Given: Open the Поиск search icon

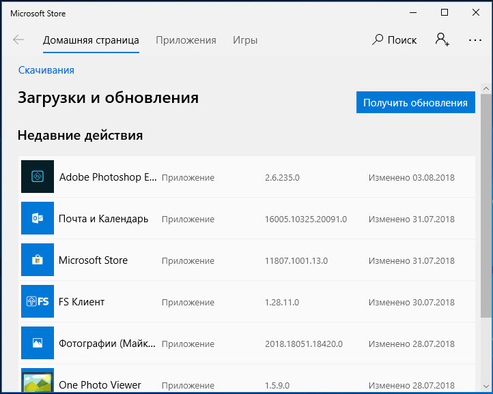Looking at the screenshot, I should click(x=378, y=40).
